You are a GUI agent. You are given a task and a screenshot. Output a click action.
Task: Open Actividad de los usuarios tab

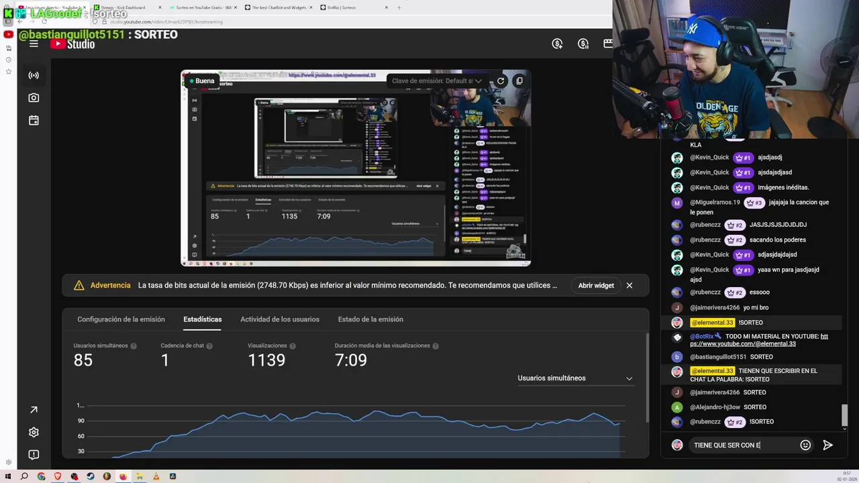pos(280,319)
